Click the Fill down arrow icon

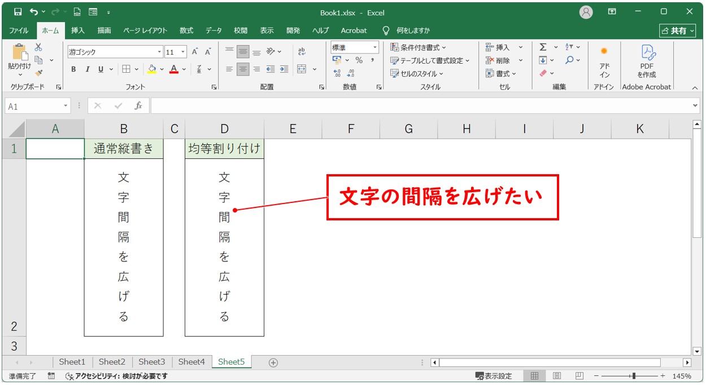coord(543,60)
